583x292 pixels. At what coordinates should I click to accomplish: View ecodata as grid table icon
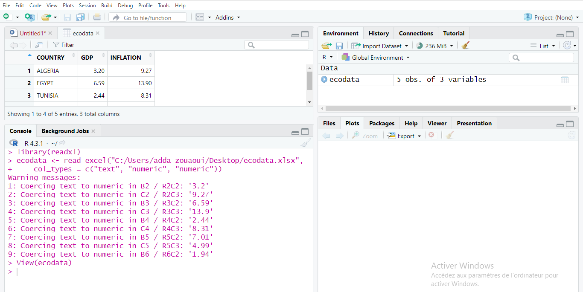coord(565,80)
